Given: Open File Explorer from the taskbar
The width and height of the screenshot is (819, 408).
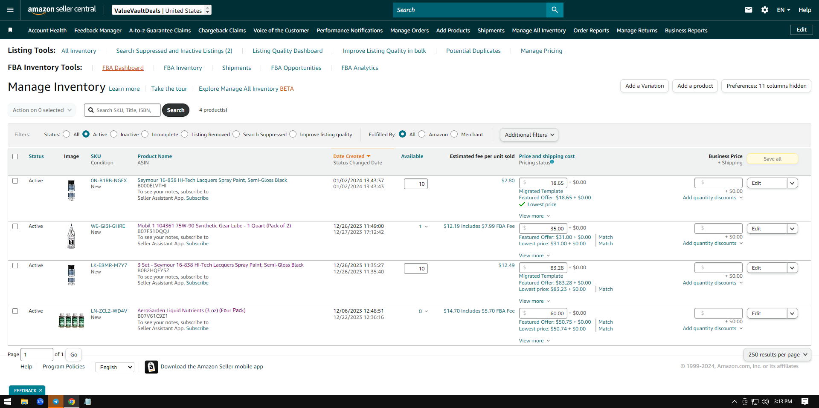Looking at the screenshot, I should click(24, 402).
